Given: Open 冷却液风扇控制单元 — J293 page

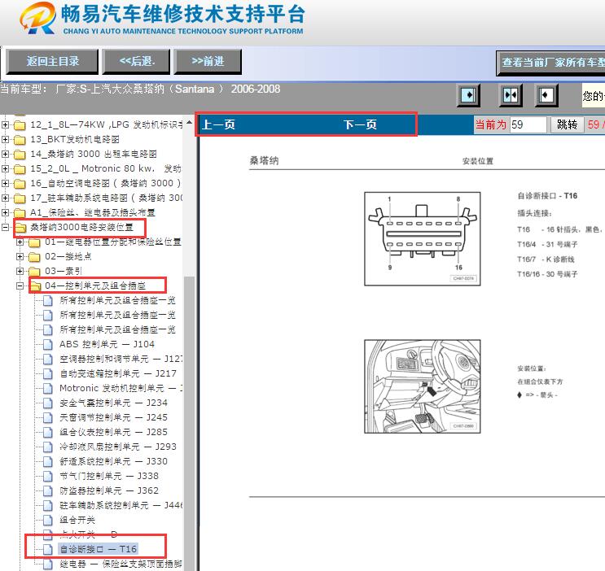Looking at the screenshot, I should click(118, 447).
